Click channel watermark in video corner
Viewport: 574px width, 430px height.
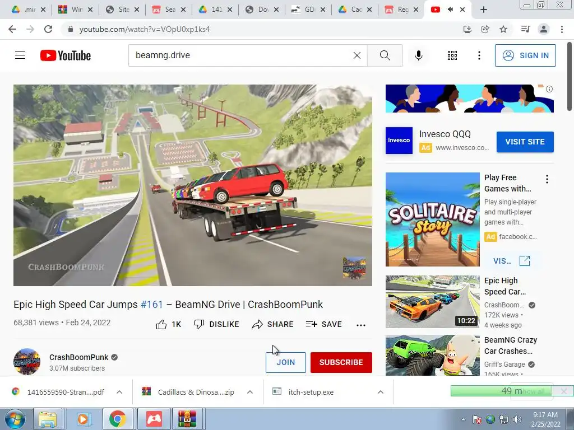coord(354,268)
